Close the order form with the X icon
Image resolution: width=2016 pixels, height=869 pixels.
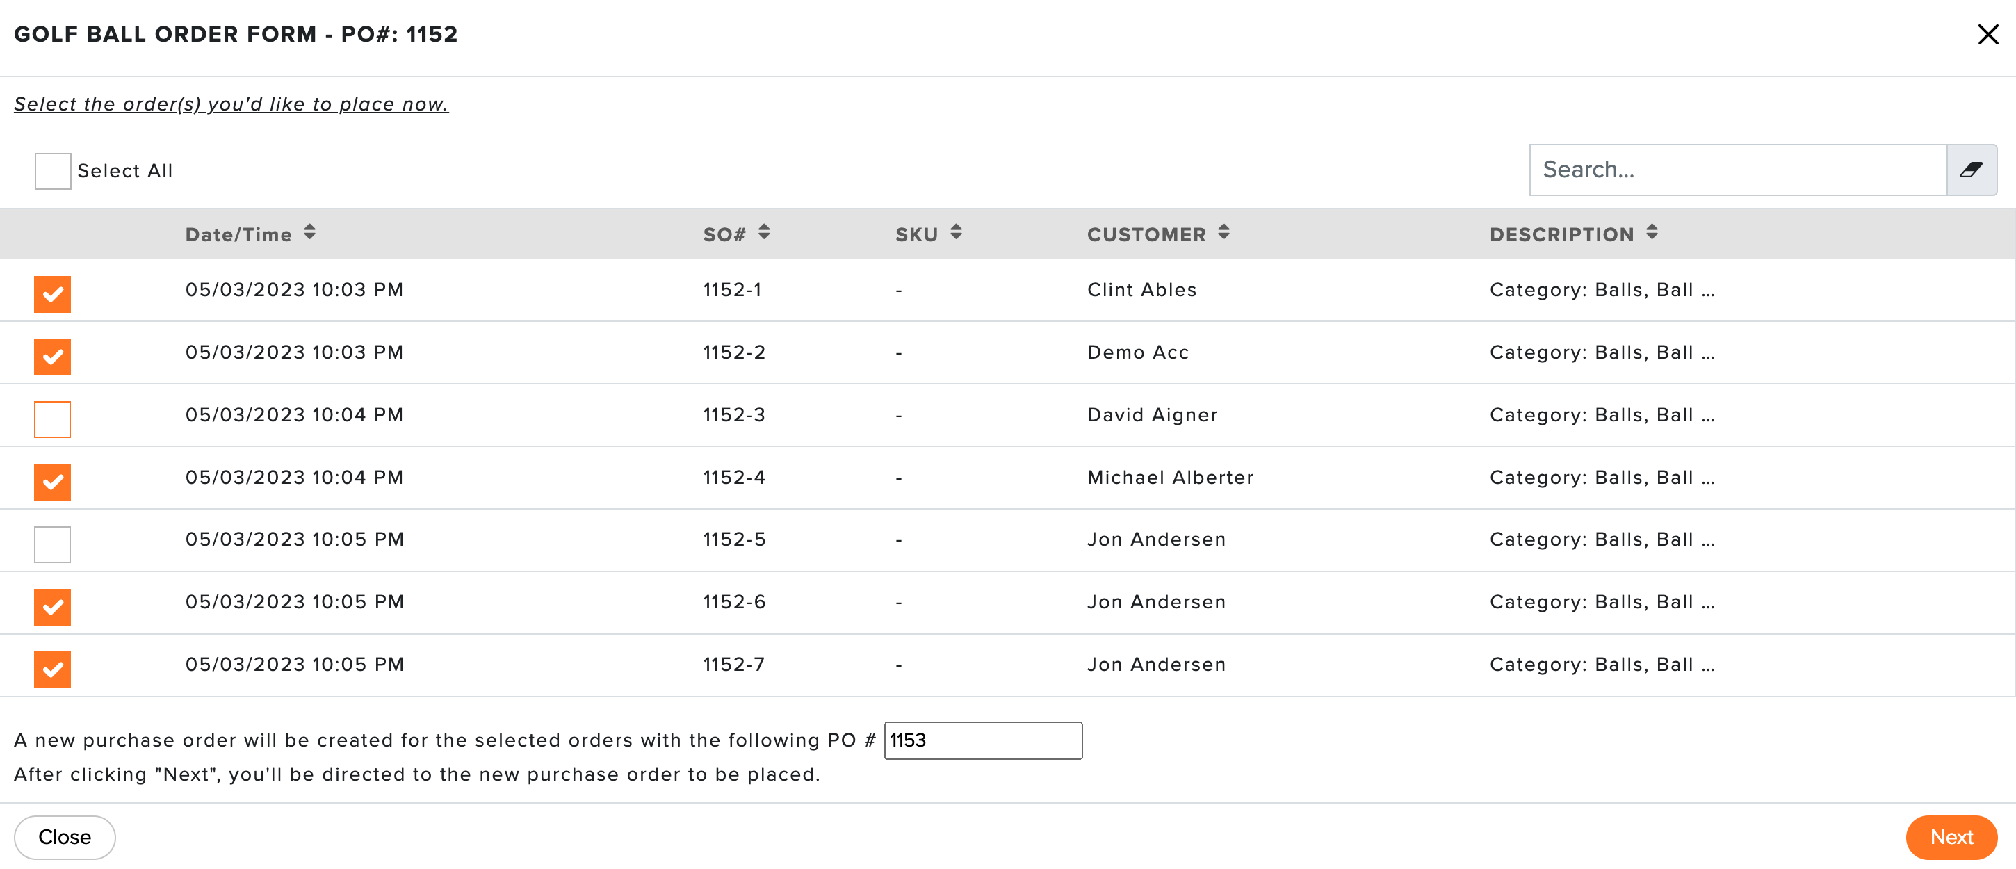point(1987,35)
